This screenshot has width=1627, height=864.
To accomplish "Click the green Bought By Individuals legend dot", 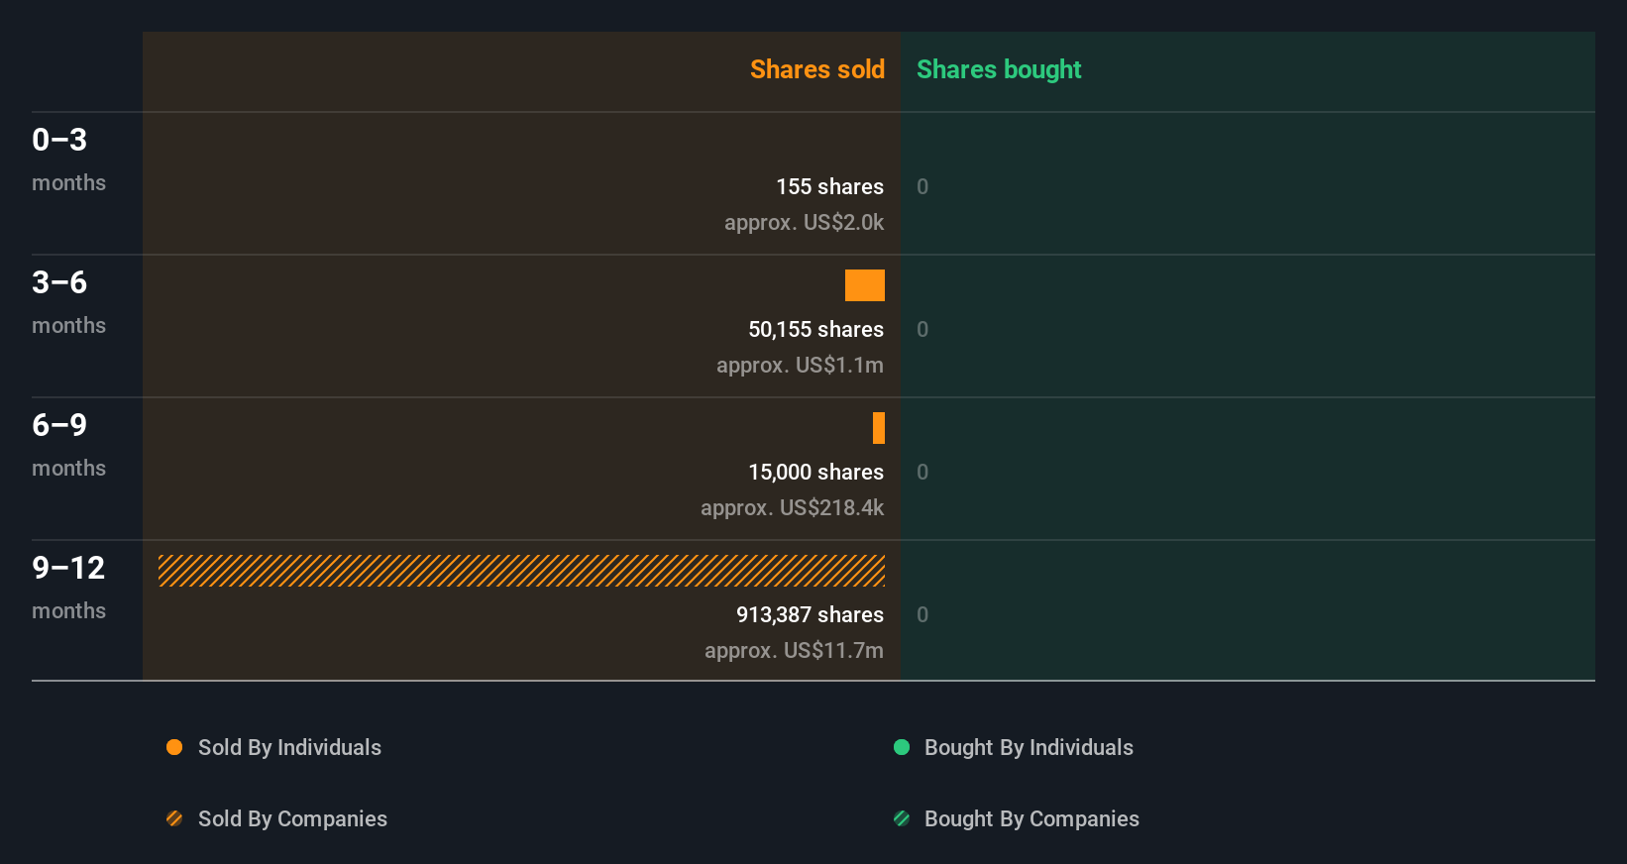I will coord(902,747).
